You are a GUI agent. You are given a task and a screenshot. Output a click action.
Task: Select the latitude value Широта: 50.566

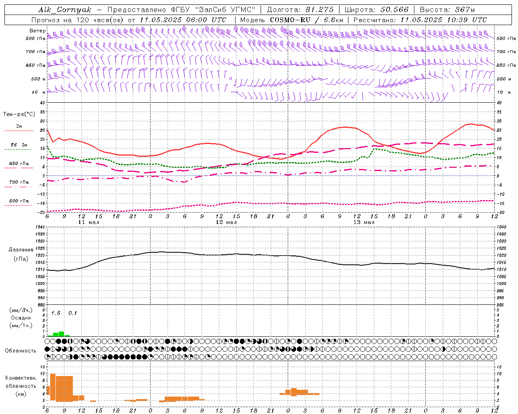pos(376,10)
